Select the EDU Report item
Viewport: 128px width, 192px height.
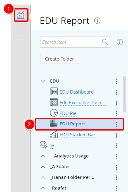point(79,124)
